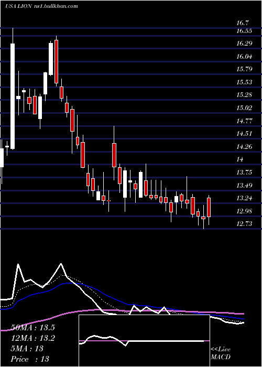The height and width of the screenshot is (367, 262).
Task: Click the 14.51 price axis label
Action: tap(244, 134)
